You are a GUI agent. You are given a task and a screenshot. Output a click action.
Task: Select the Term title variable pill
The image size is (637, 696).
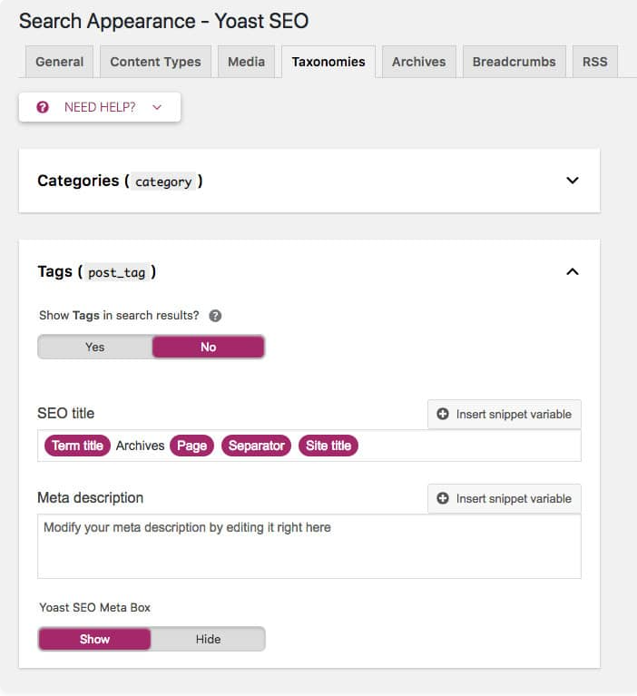pos(77,446)
